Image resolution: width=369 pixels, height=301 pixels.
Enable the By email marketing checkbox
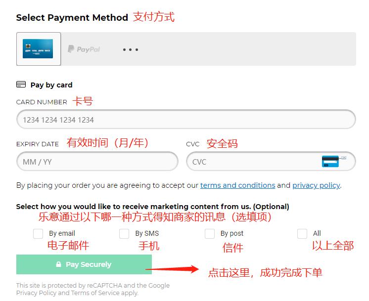(38, 234)
